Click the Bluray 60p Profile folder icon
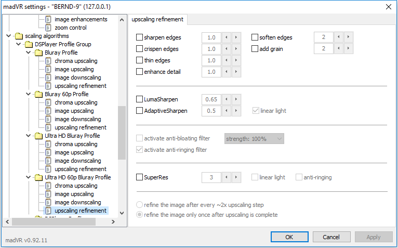 click(x=38, y=94)
